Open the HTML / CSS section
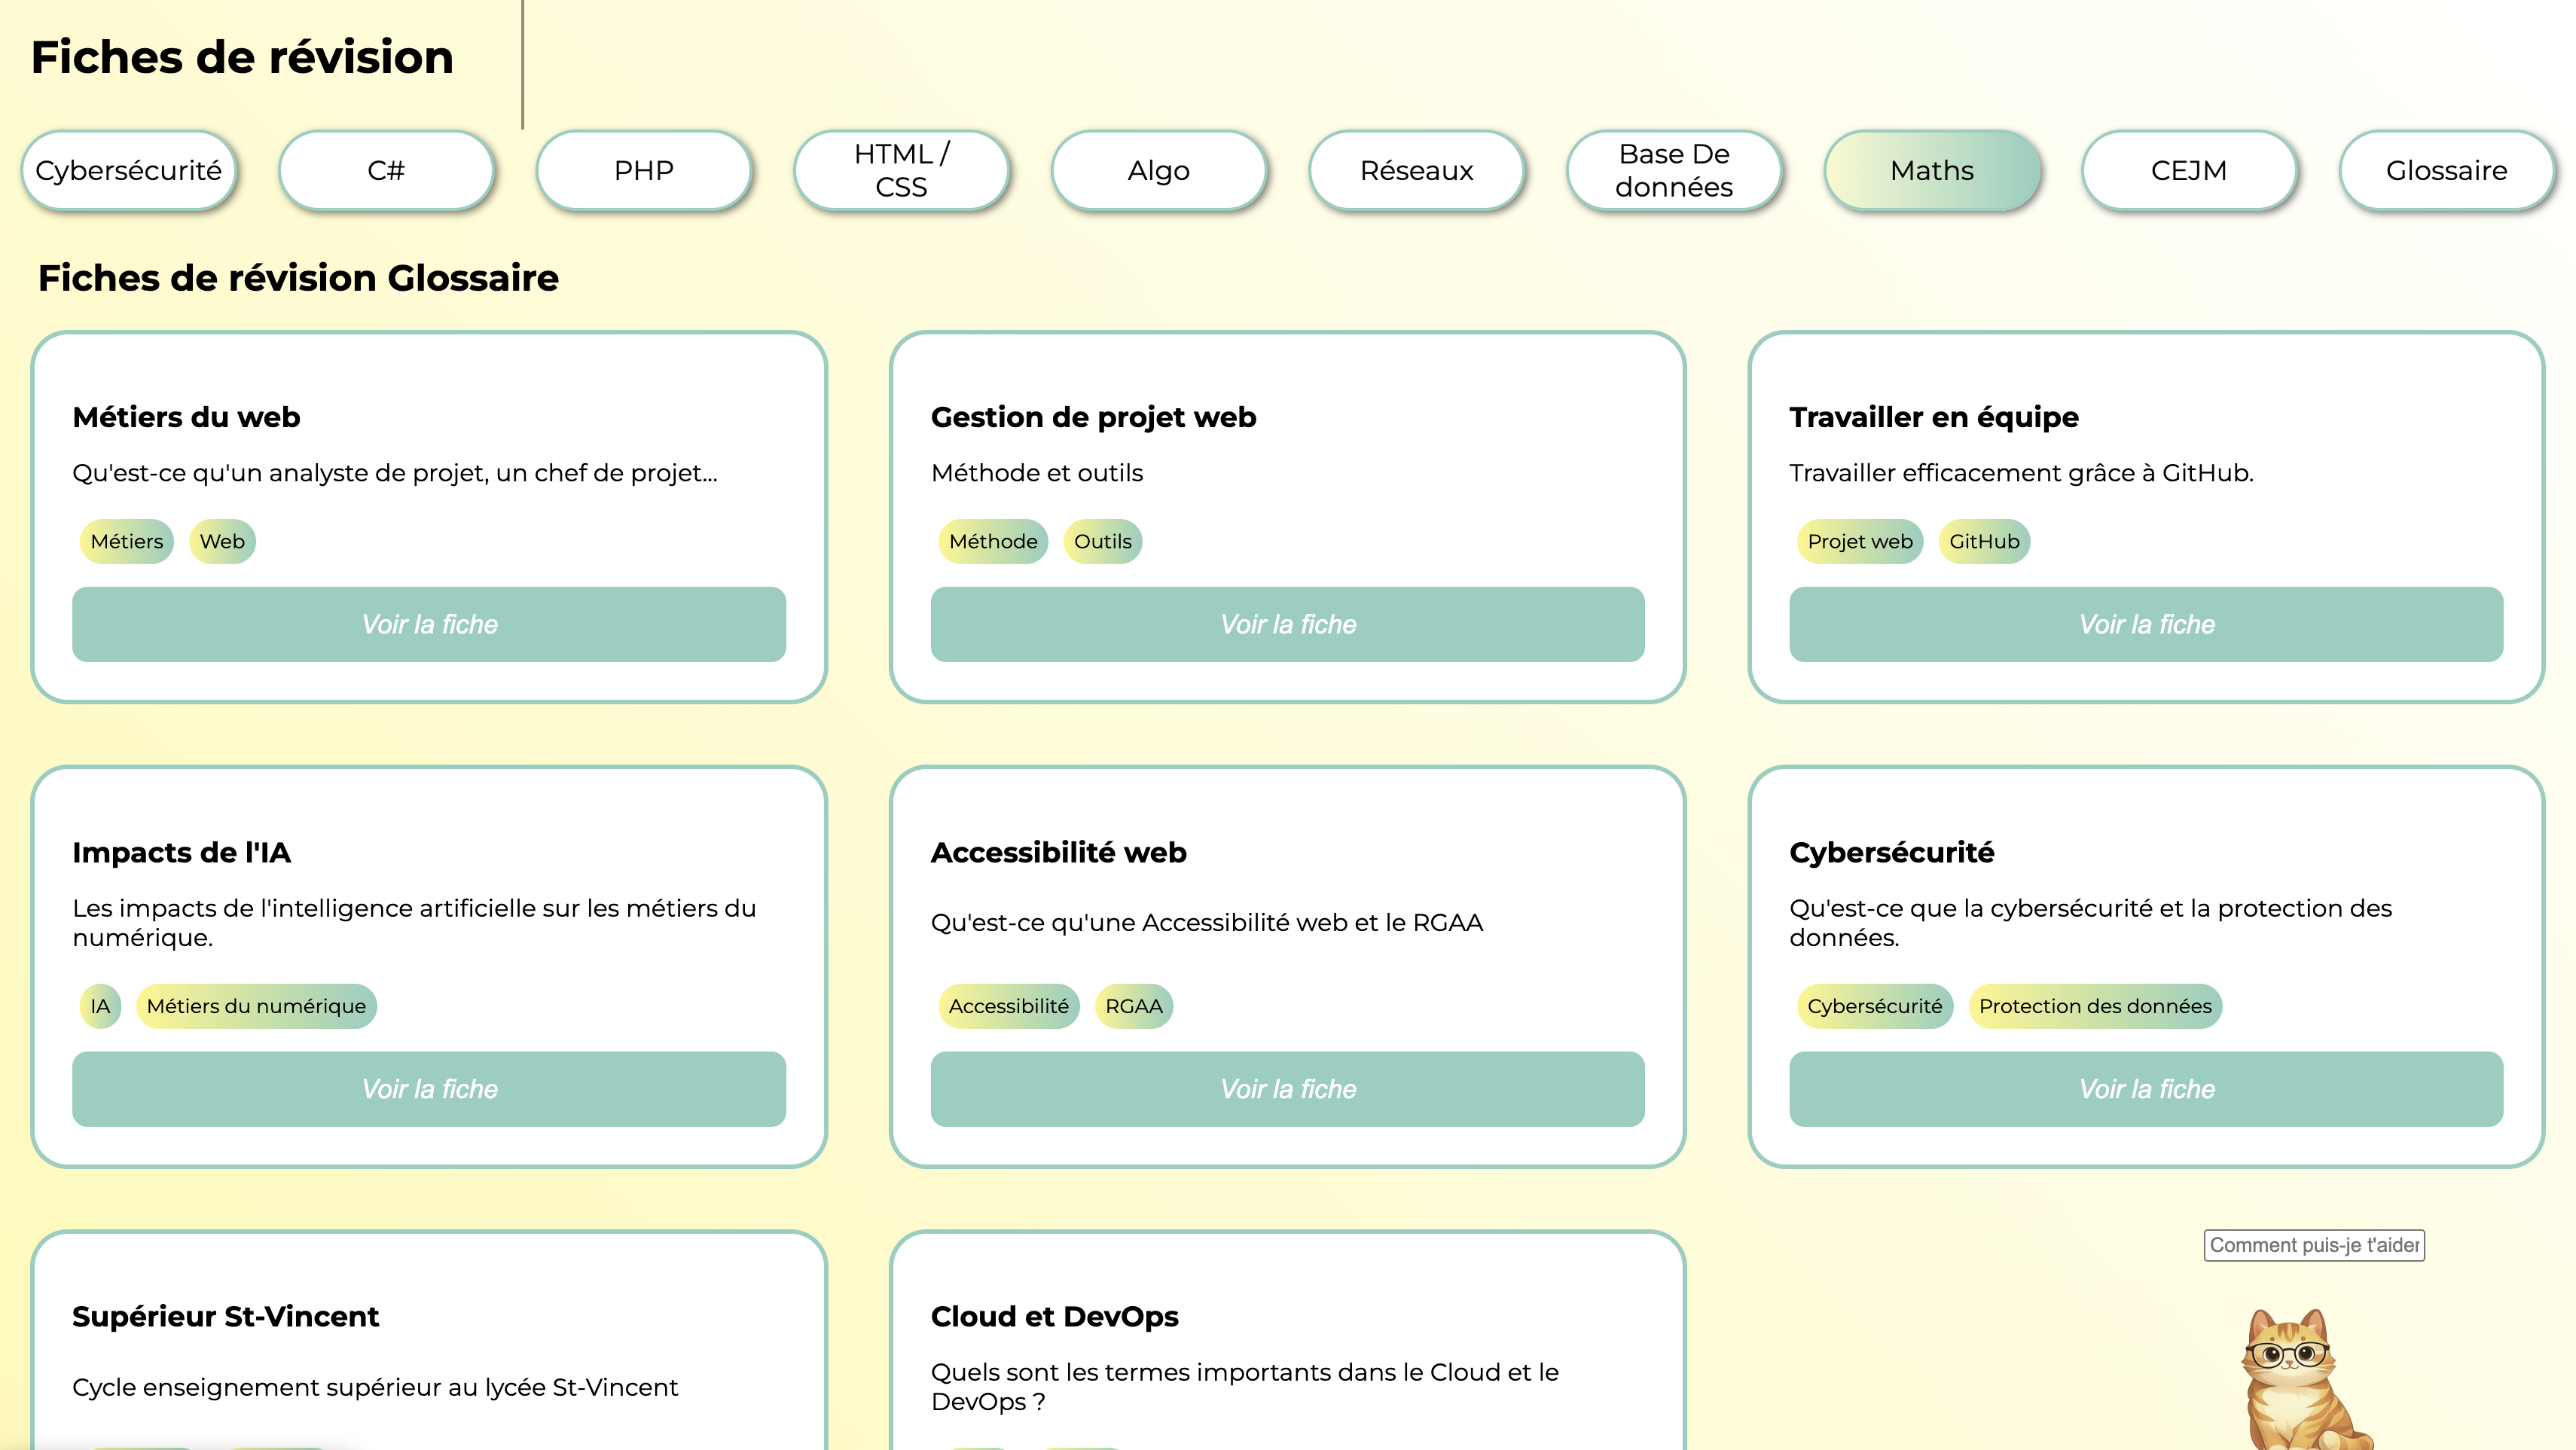The width and height of the screenshot is (2576, 1450). [901, 170]
